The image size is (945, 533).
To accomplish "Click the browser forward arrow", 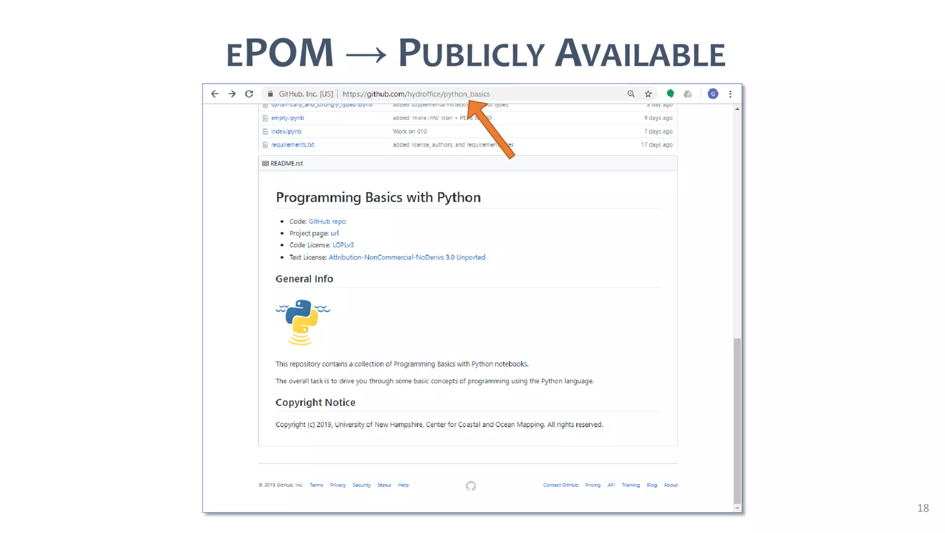I will pyautogui.click(x=232, y=94).
